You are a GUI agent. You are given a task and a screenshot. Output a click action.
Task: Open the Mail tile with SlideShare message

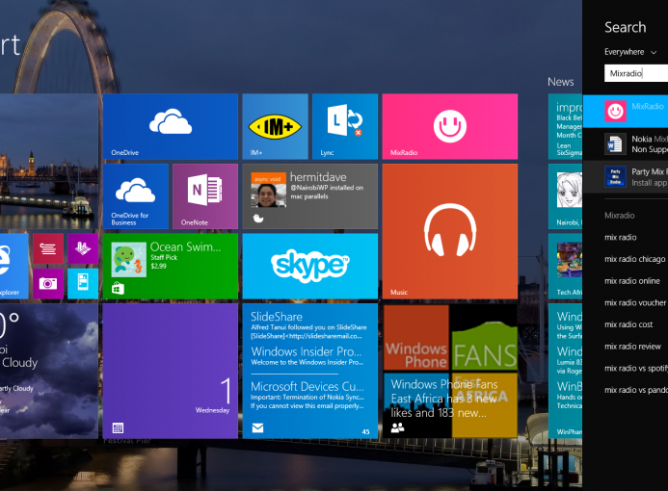point(310,371)
